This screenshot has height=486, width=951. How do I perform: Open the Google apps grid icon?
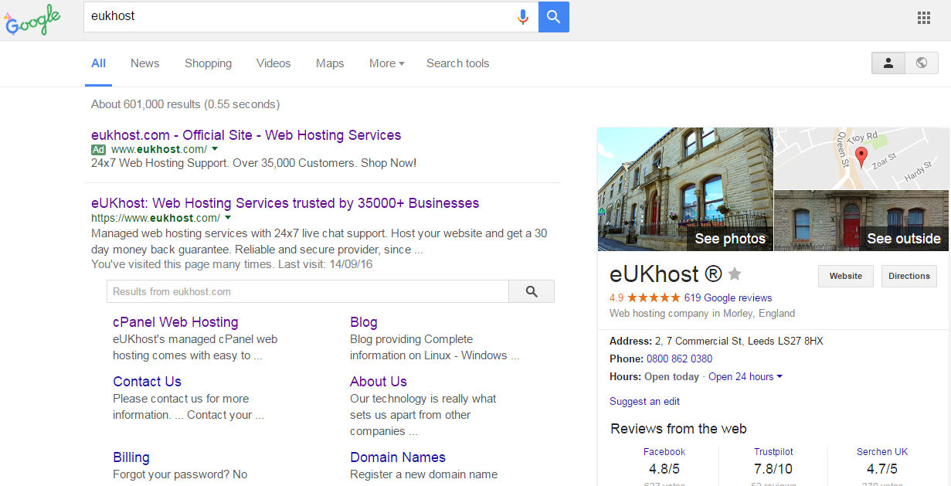click(x=923, y=19)
